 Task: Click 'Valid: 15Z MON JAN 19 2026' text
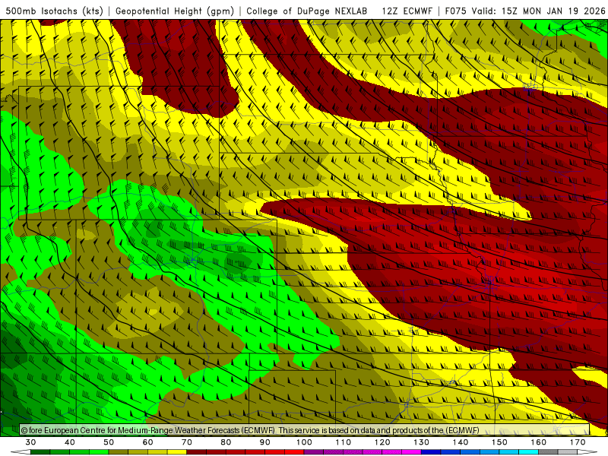pos(538,11)
